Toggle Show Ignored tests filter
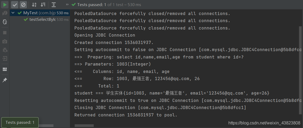Viewport: 303px width, 128px height. tap(23, 4)
